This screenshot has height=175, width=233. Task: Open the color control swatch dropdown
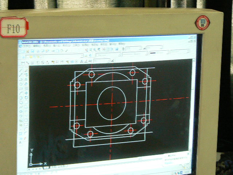(x=119, y=55)
